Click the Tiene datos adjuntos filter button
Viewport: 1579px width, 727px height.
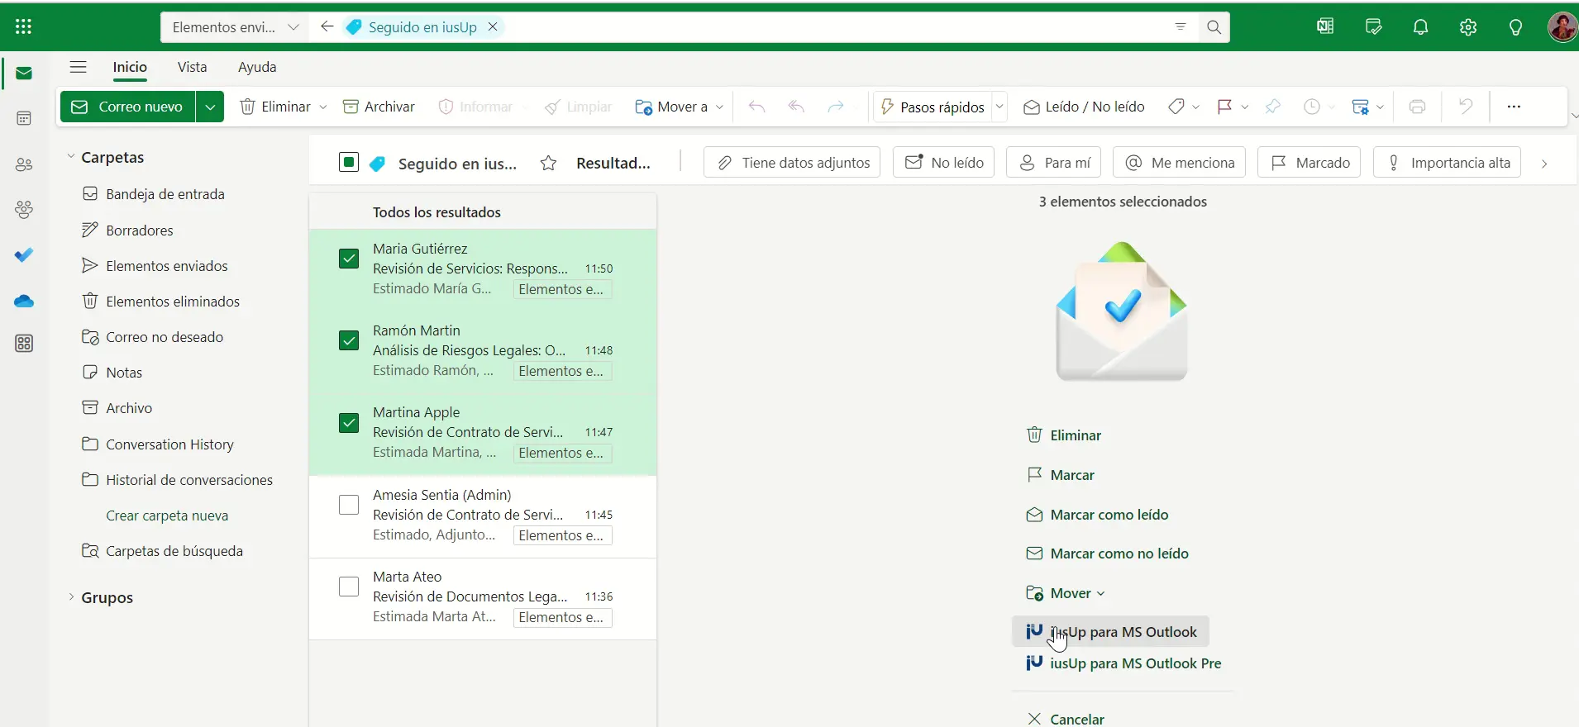(x=792, y=163)
